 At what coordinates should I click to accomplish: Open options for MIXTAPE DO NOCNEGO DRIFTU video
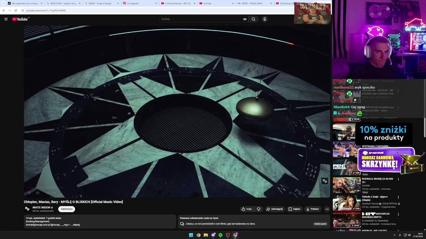click(398, 214)
